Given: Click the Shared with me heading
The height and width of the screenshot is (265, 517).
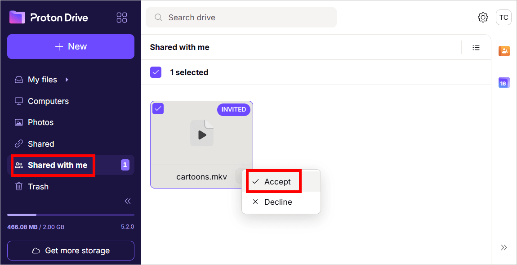Looking at the screenshot, I should tap(180, 48).
